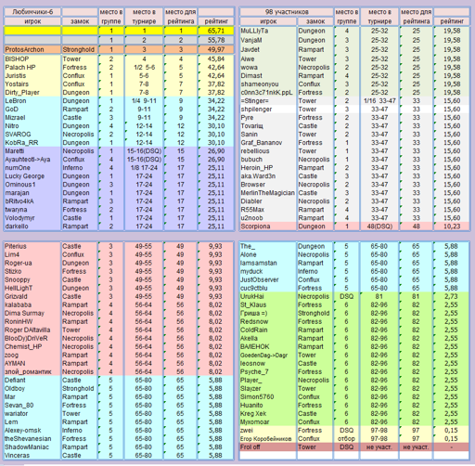
Task: Click the Vinceras name cell
Action: pos(32,455)
